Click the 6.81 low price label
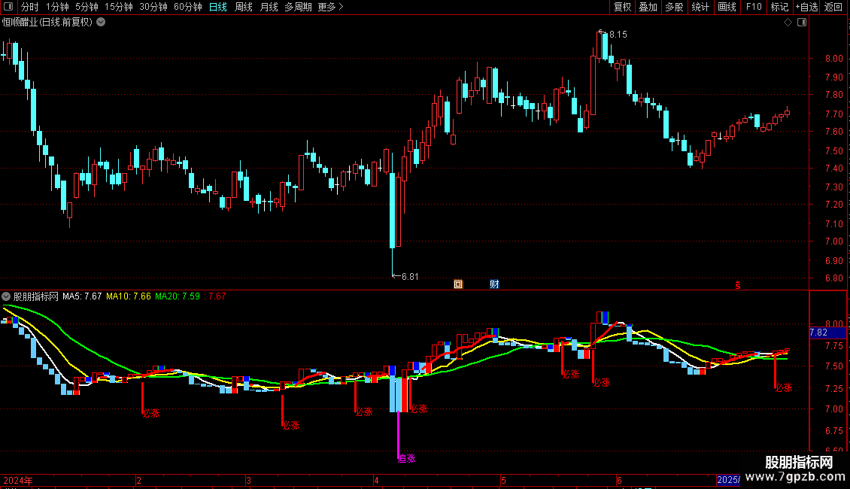 tap(410, 277)
